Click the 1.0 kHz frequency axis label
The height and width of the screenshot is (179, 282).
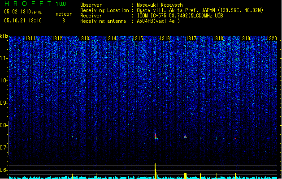4,81
